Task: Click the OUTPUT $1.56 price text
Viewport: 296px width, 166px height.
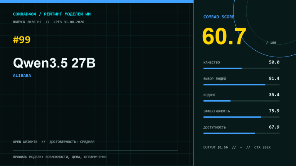Action: [215, 148]
